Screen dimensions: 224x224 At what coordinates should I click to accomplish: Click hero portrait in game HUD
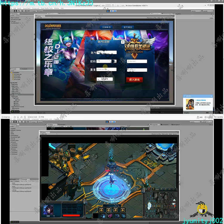tap(48, 210)
